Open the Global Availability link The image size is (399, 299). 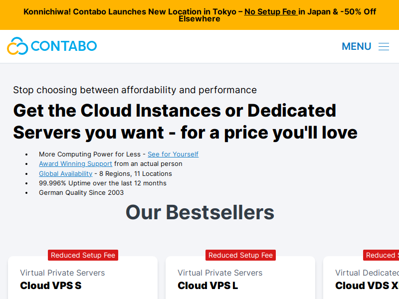tap(66, 173)
